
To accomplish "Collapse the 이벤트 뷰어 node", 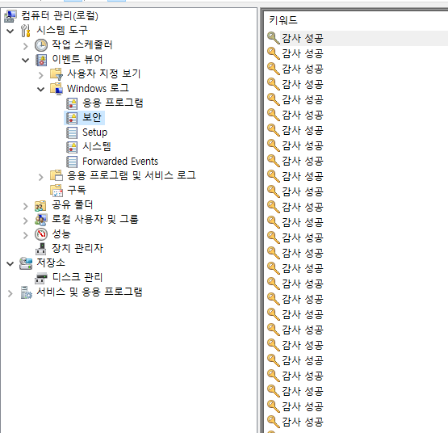I will (26, 60).
